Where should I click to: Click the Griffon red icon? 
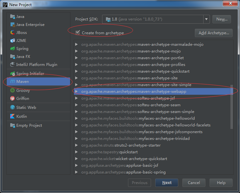(x=12, y=98)
